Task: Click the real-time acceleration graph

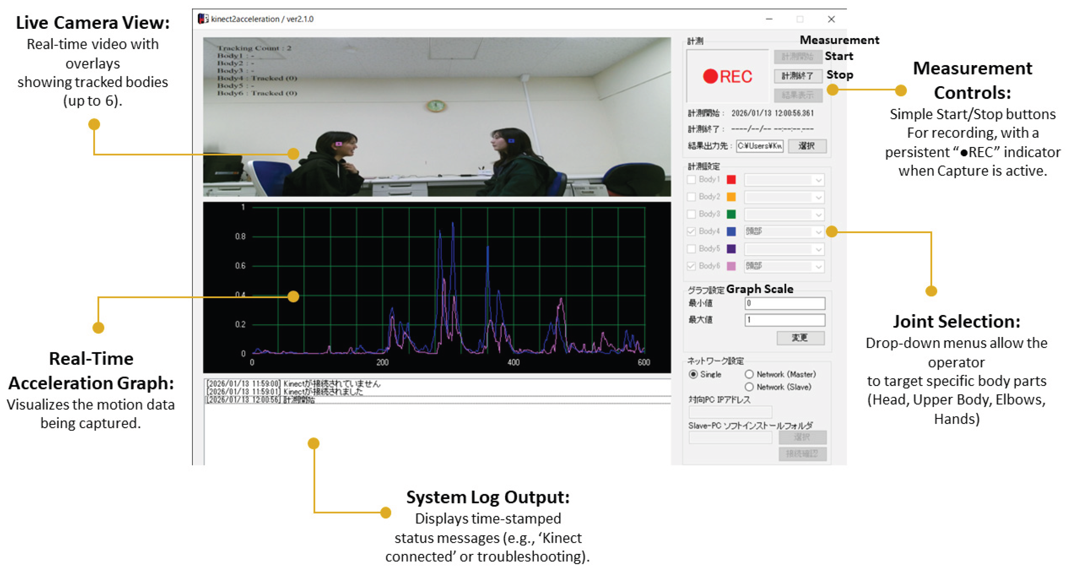Action: [437, 287]
